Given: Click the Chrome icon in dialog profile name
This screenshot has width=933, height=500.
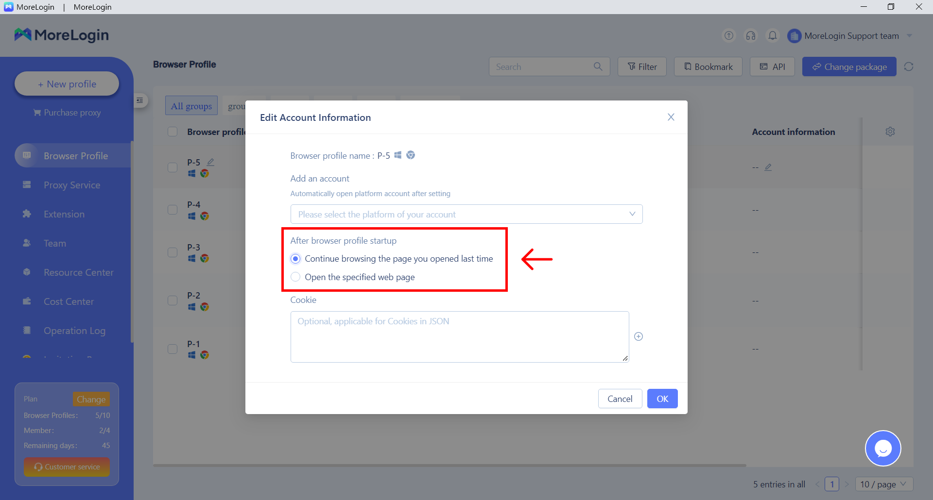Looking at the screenshot, I should coord(411,155).
